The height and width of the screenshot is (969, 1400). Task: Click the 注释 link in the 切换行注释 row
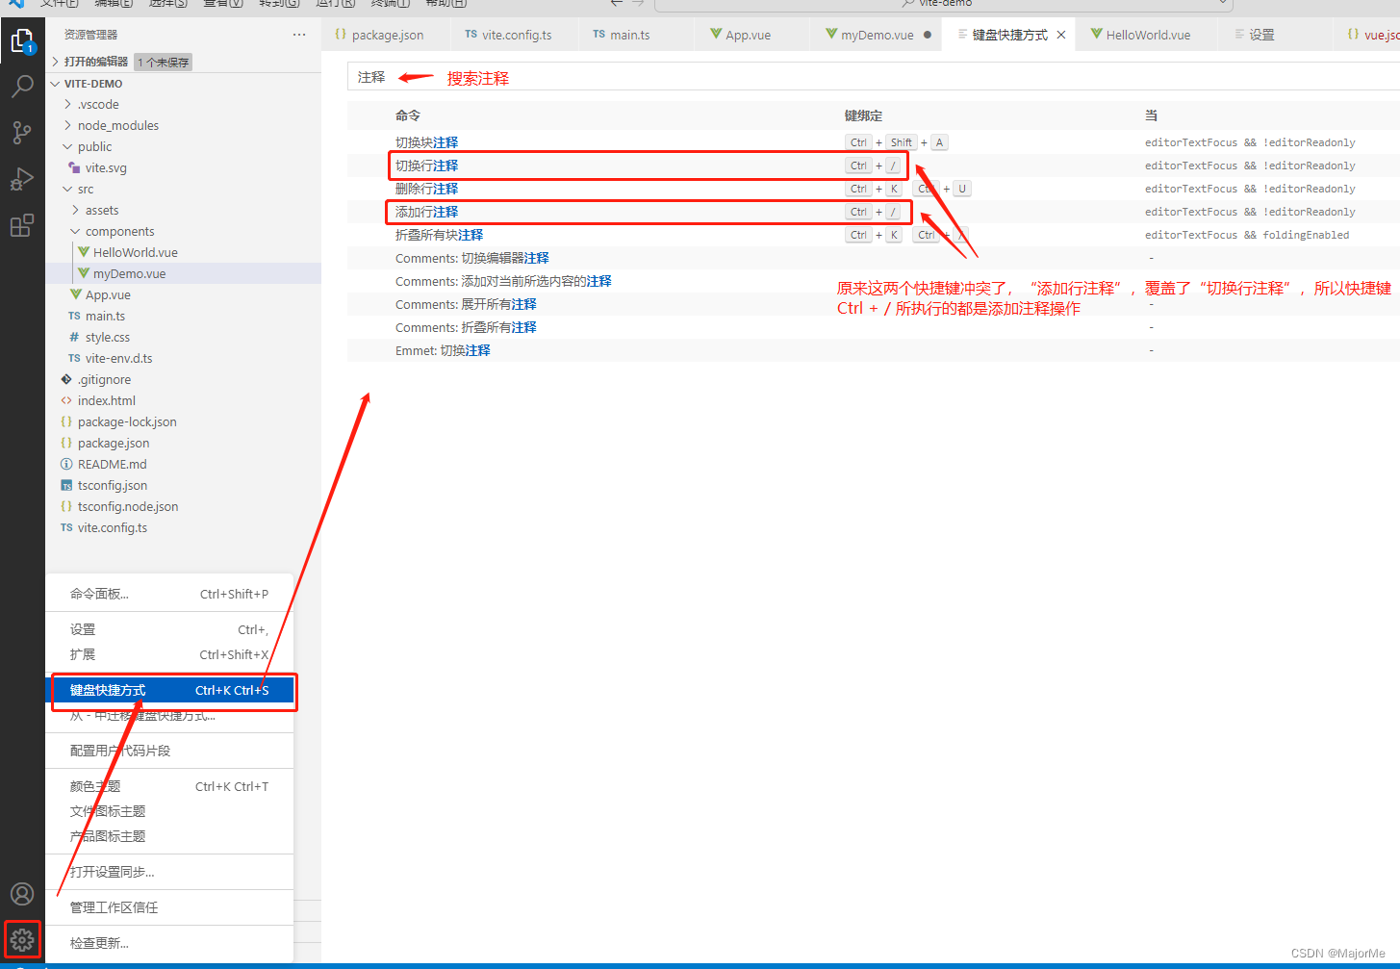pos(445,165)
